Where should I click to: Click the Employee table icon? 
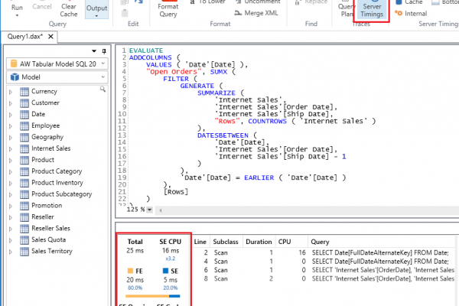(x=24, y=126)
